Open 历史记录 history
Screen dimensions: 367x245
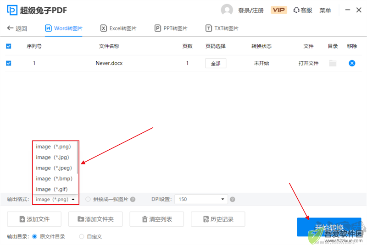tap(218, 219)
